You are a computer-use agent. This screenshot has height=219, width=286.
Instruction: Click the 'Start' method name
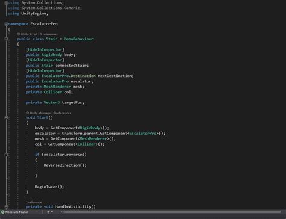(43, 117)
